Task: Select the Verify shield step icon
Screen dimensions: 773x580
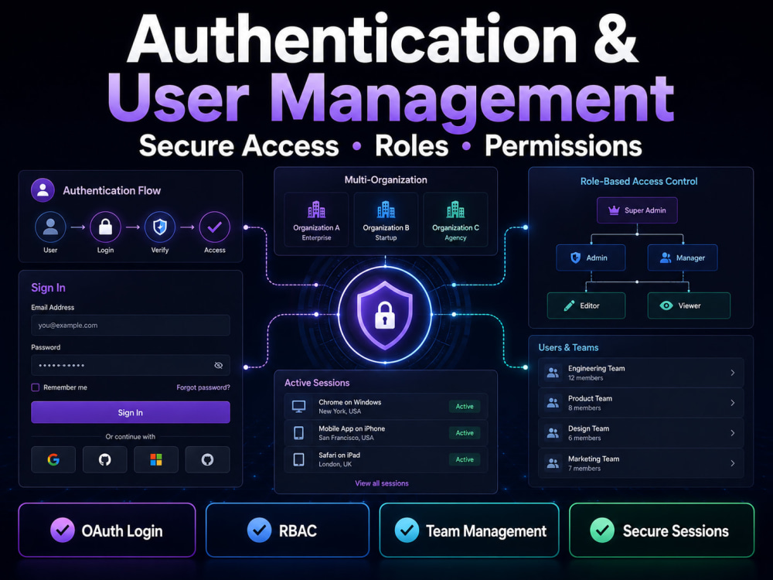Action: (x=160, y=227)
